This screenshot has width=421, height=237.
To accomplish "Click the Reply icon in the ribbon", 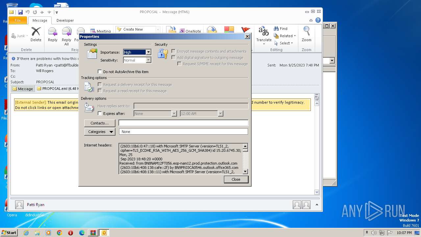I will (x=53, y=35).
